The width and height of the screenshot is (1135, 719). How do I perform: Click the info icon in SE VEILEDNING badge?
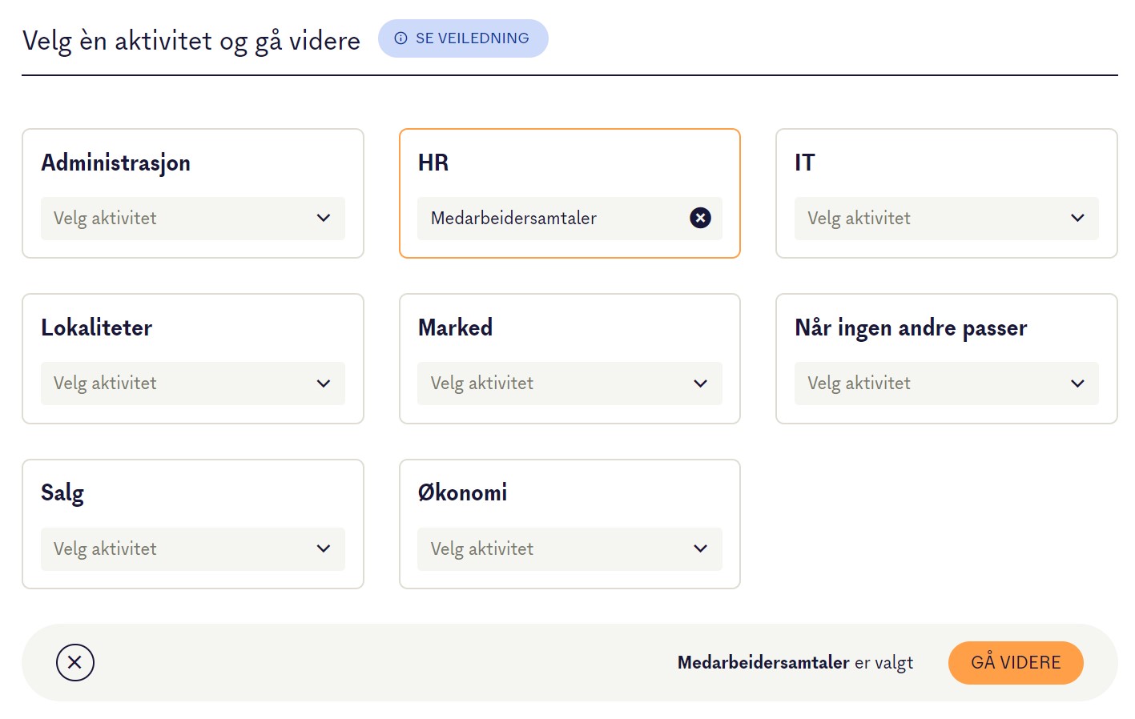click(x=400, y=38)
